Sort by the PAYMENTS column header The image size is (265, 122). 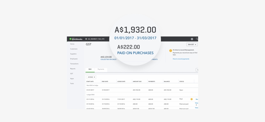tap(152, 82)
